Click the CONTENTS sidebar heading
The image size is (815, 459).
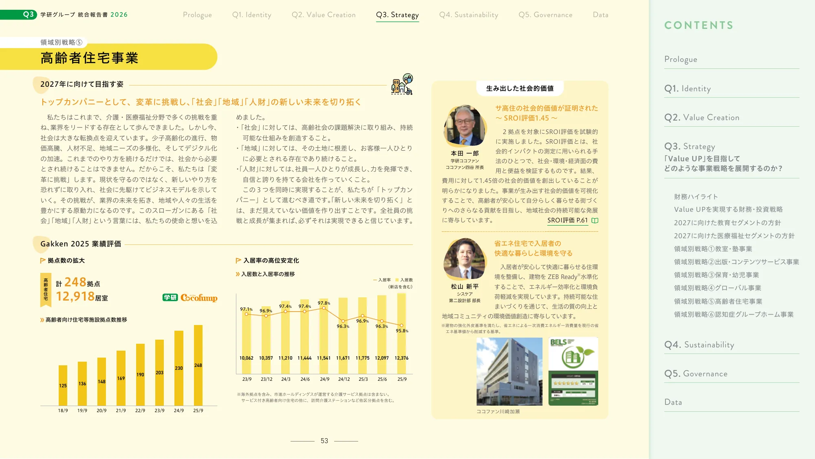[699, 25]
